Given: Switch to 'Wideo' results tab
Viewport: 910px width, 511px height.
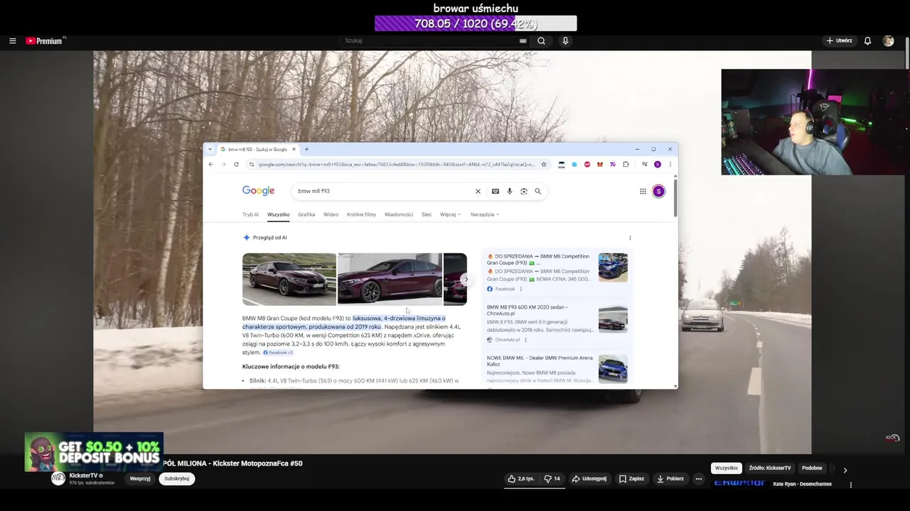Looking at the screenshot, I should 331,214.
